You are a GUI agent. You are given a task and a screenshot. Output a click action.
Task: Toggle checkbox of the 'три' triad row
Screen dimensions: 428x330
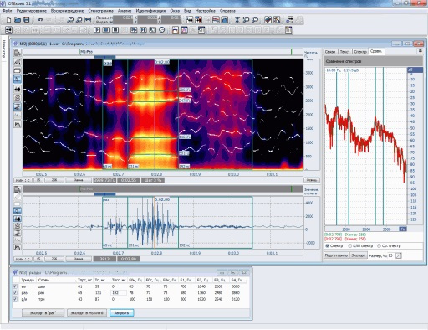point(15,299)
